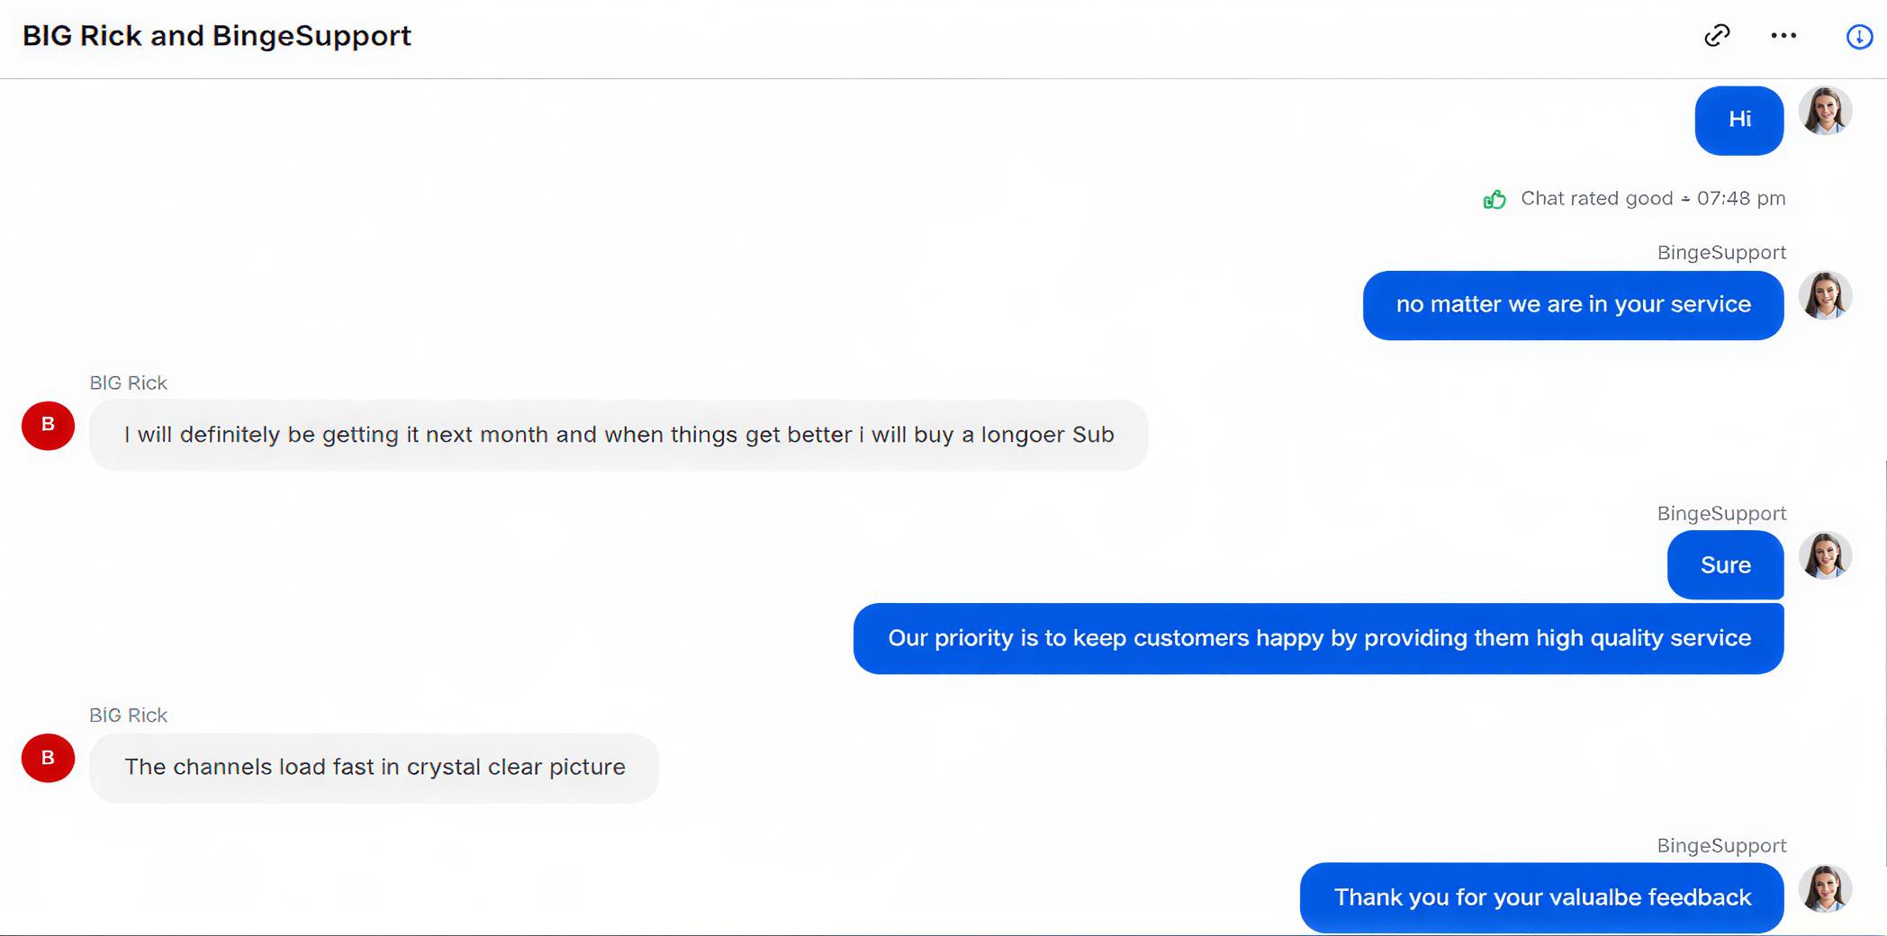Select the "no matter we are in your service" bubble

pos(1573,305)
